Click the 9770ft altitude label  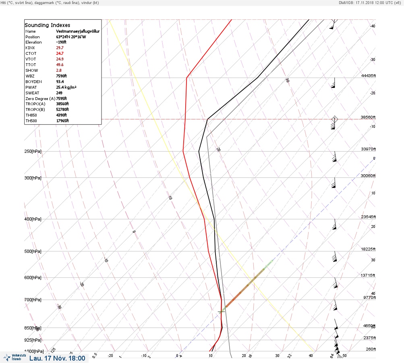click(x=370, y=298)
